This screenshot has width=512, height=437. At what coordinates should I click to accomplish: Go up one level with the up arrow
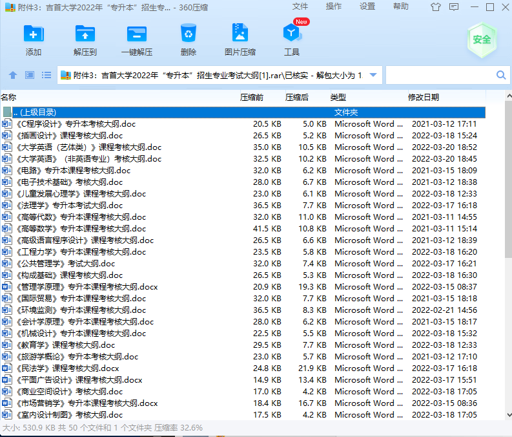tap(12, 75)
